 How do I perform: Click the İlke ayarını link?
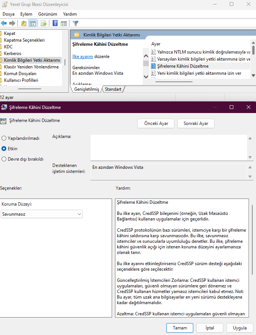click(x=82, y=57)
